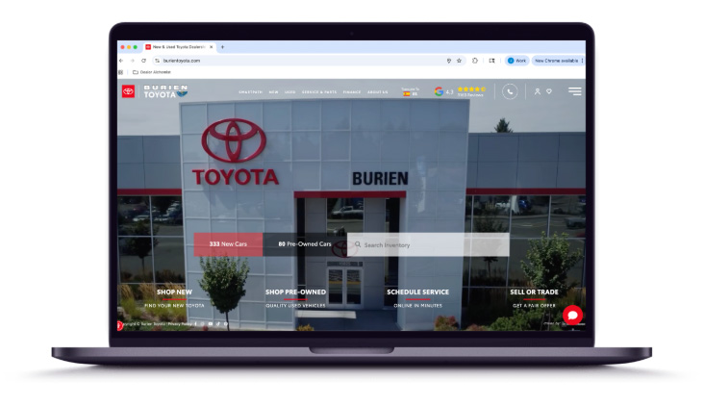Open the Facebook icon in the footer
This screenshot has width=704, height=406.
(x=195, y=324)
